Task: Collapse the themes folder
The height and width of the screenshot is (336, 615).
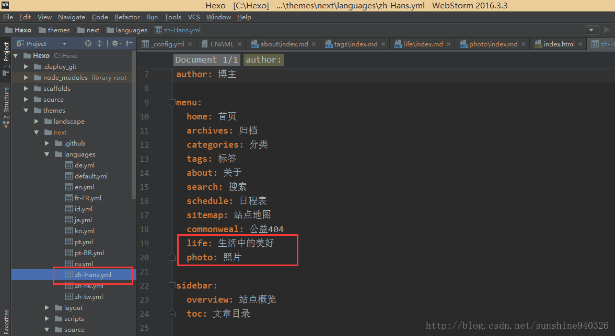Action: click(26, 111)
